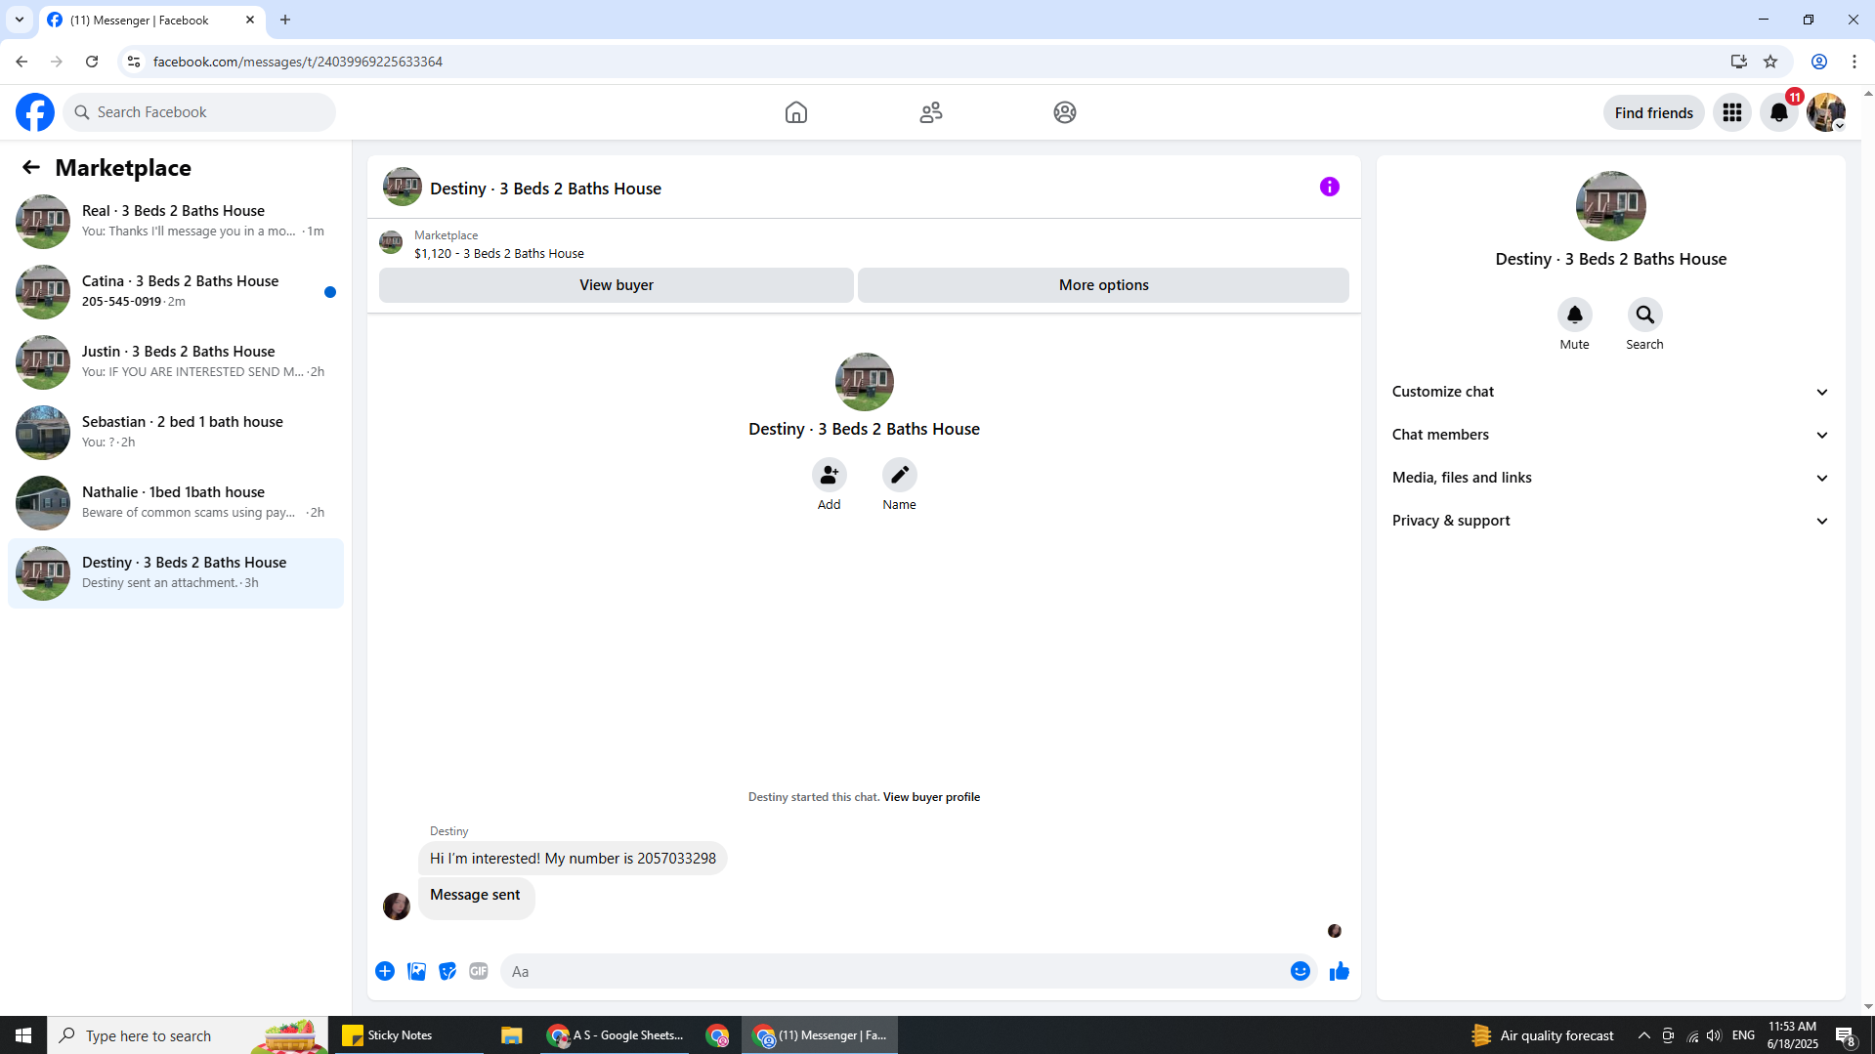Reload the page in Chrome
Image resolution: width=1875 pixels, height=1054 pixels.
pyautogui.click(x=92, y=62)
